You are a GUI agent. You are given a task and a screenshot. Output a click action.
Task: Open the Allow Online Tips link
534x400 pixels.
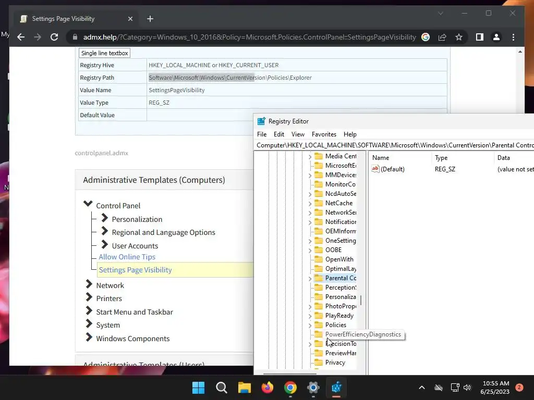pos(127,257)
